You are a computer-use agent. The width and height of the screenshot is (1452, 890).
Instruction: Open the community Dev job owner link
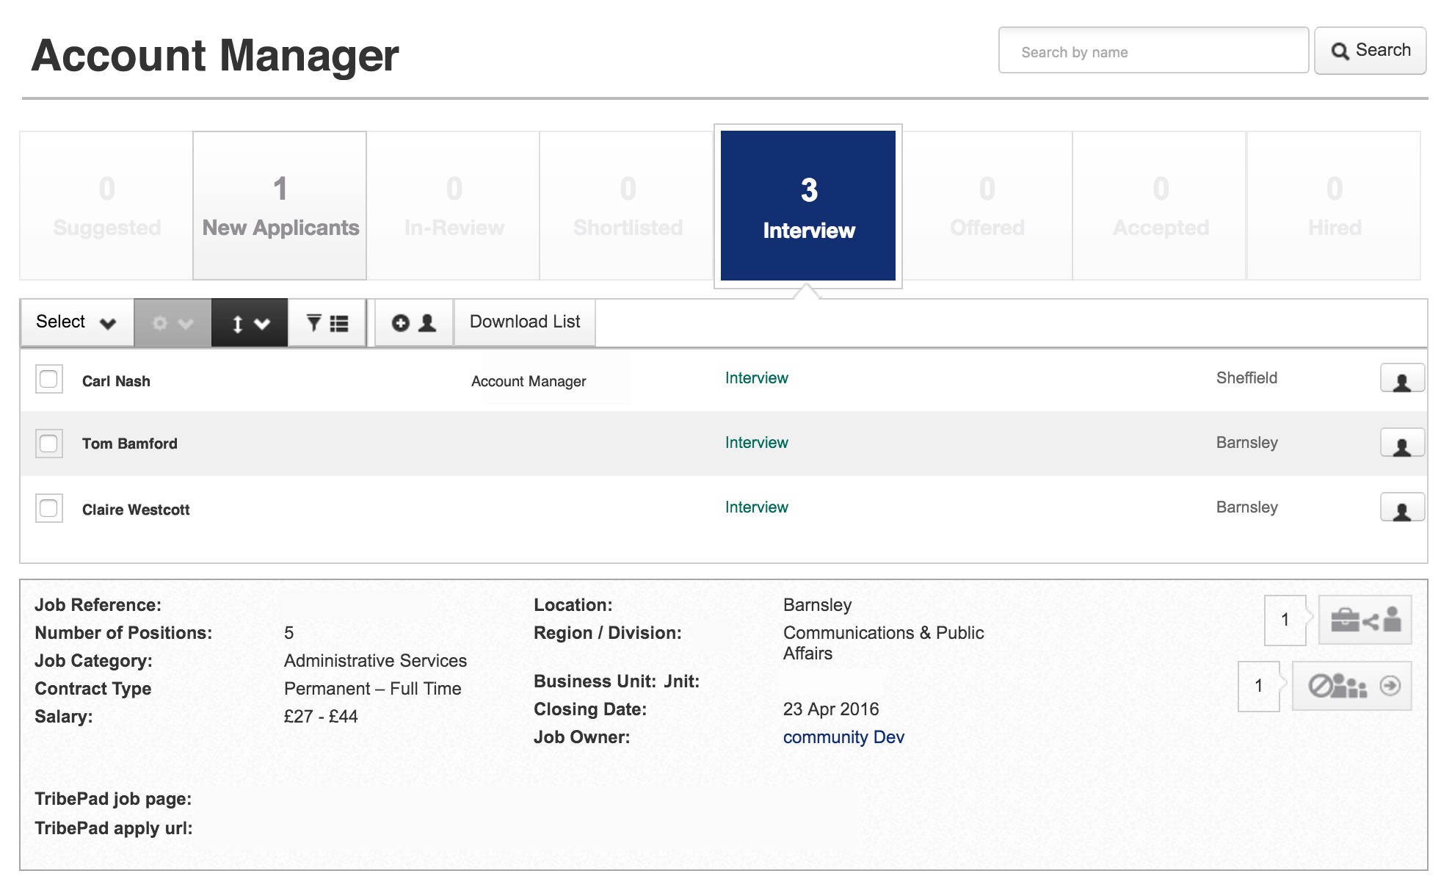click(x=843, y=737)
